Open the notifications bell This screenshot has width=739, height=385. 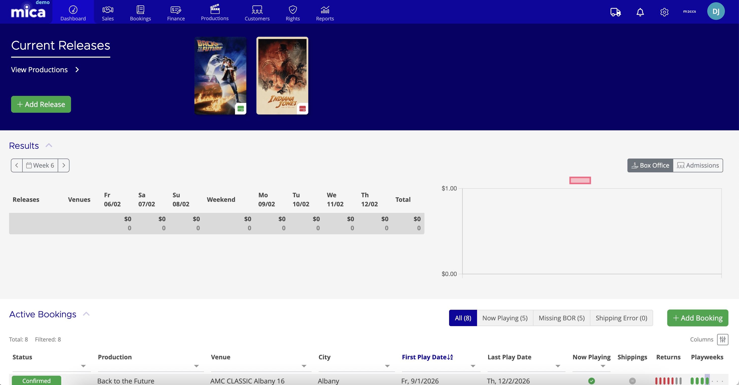coord(640,12)
